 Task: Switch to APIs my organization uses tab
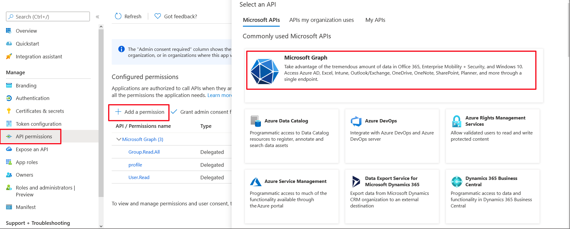321,20
